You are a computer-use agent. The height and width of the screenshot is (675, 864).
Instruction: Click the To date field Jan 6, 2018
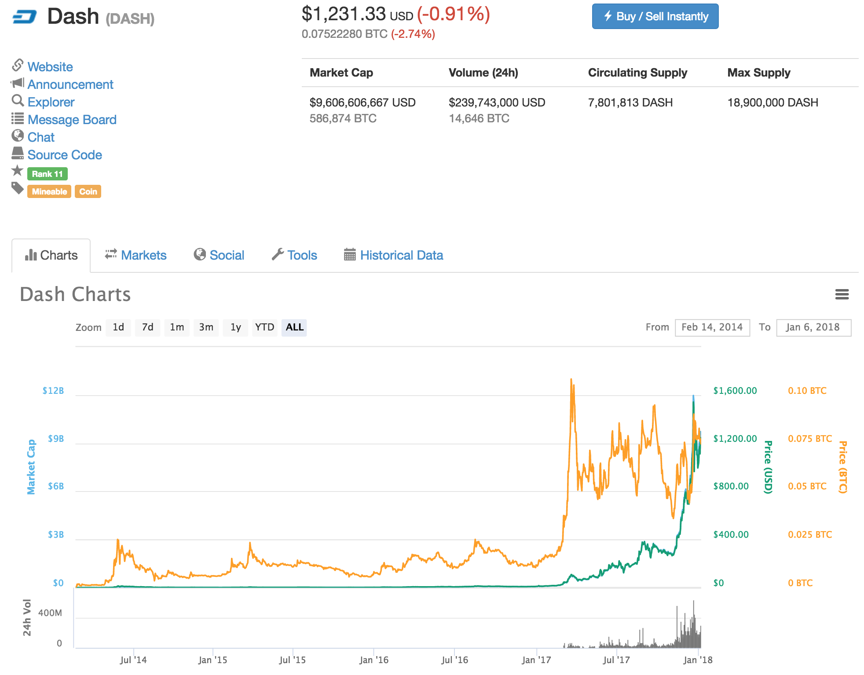pyautogui.click(x=813, y=327)
